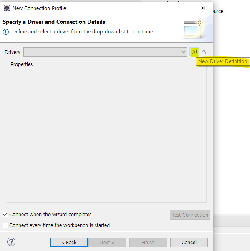Go back with the Back button
Image resolution: width=250 pixels, height=251 pixels.
click(x=69, y=242)
